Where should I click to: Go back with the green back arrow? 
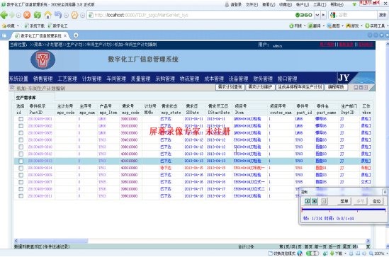click(4, 15)
